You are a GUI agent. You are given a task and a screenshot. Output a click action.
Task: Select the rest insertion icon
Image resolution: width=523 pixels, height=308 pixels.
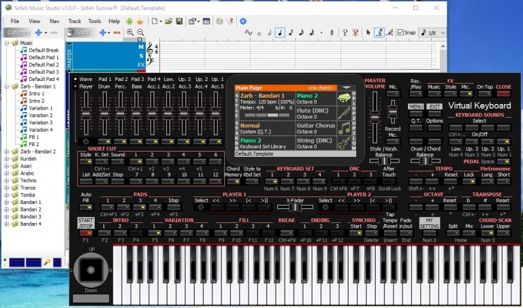click(345, 33)
